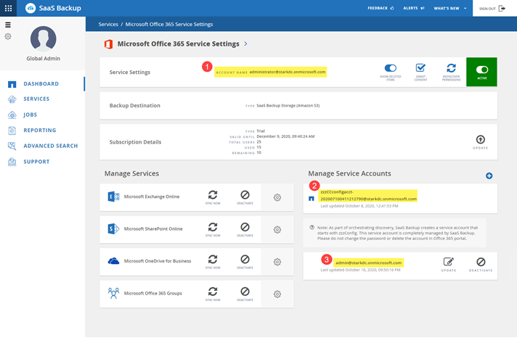Click Rediscover Permissions icon
The image size is (517, 338).
click(x=451, y=69)
